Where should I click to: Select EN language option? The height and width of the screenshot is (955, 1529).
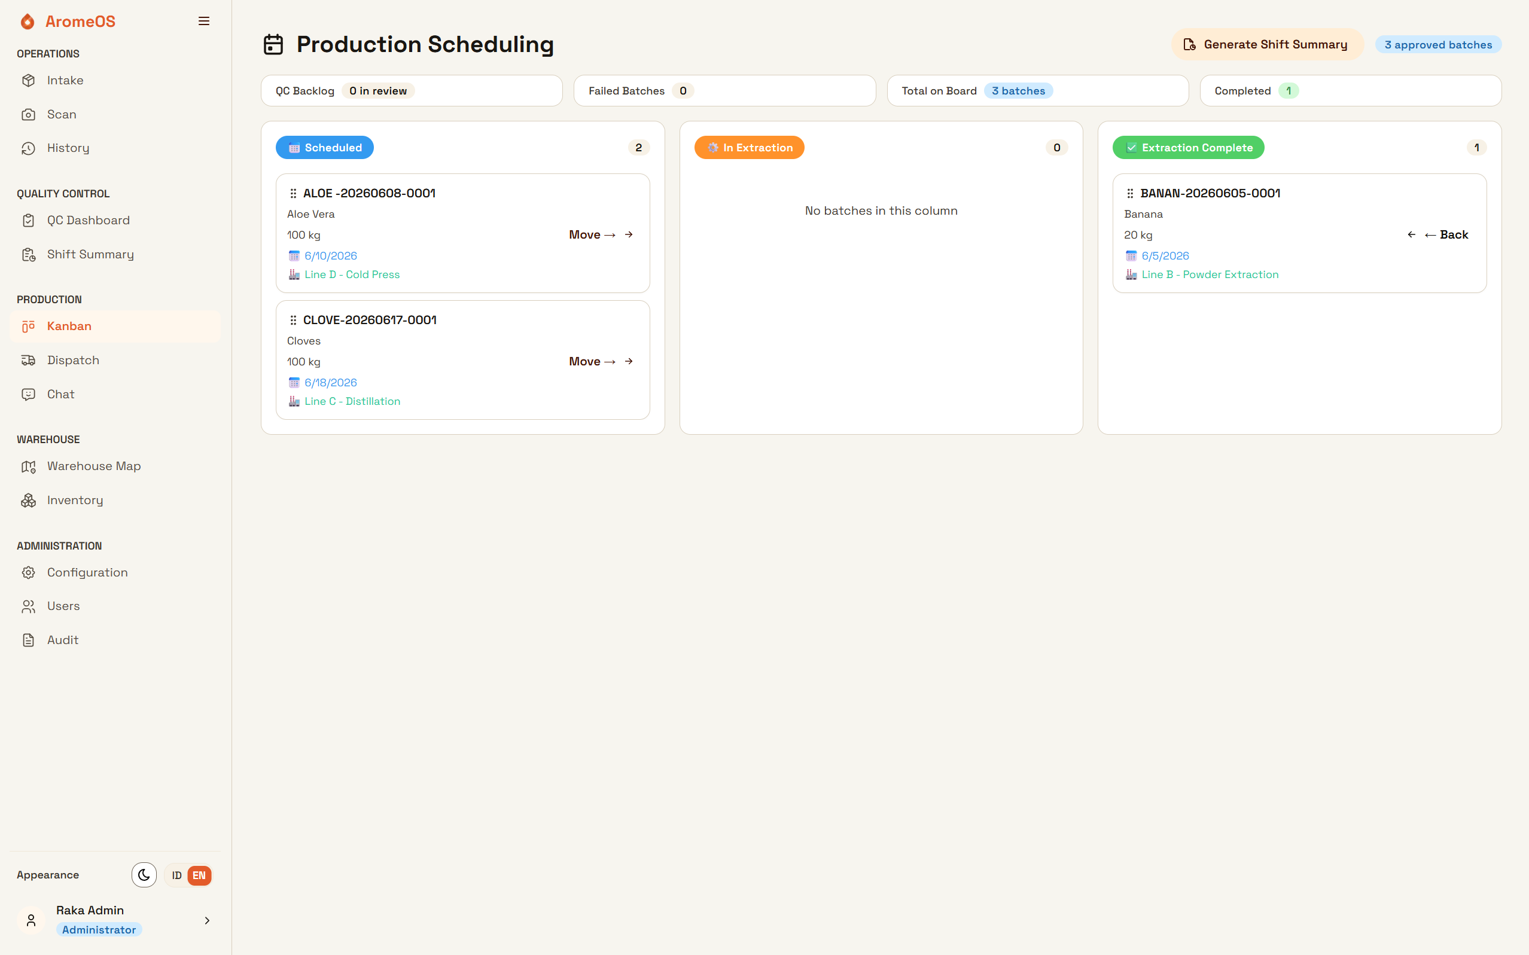[x=199, y=875]
